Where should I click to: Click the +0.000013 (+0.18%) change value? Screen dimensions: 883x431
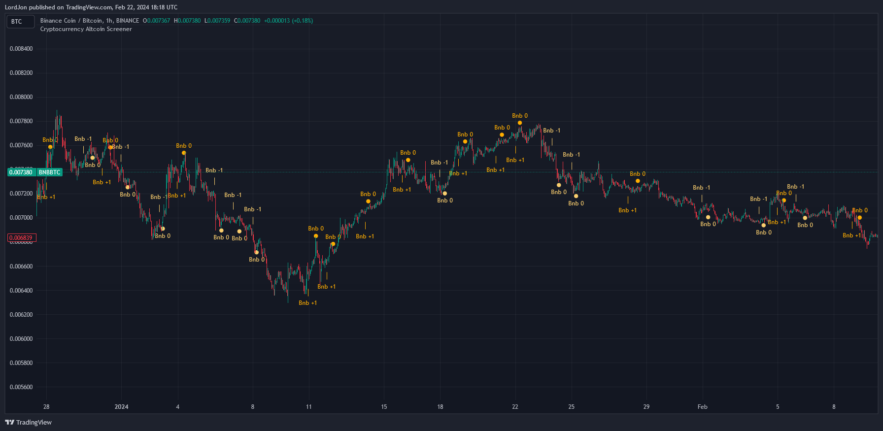(288, 21)
